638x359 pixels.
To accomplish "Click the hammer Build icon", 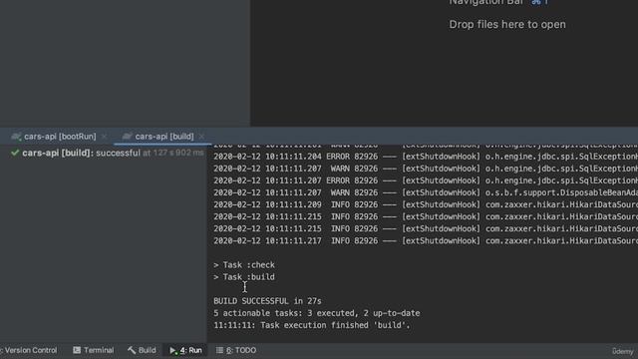I will coord(132,350).
